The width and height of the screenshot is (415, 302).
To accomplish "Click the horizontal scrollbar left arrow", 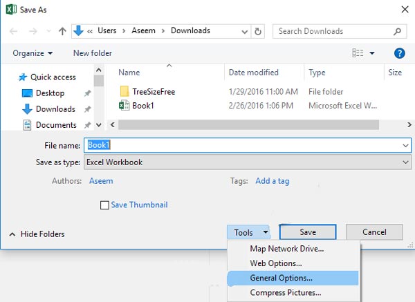I will (x=113, y=124).
